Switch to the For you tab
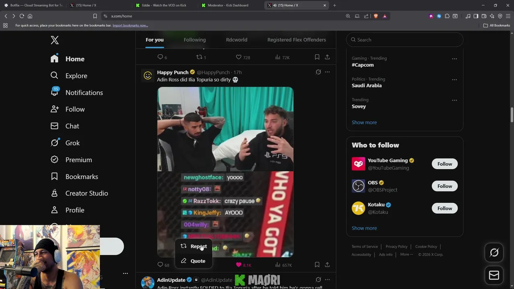 click(155, 40)
